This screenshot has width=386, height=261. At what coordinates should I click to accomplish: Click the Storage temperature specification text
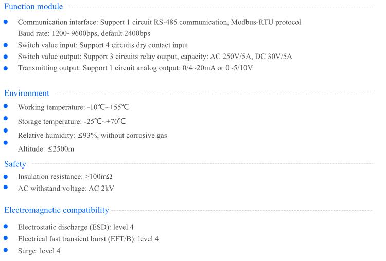[x=72, y=121]
